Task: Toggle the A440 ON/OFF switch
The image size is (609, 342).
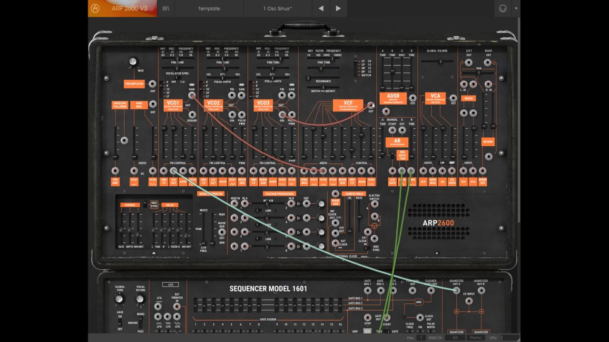Action: pos(119,323)
